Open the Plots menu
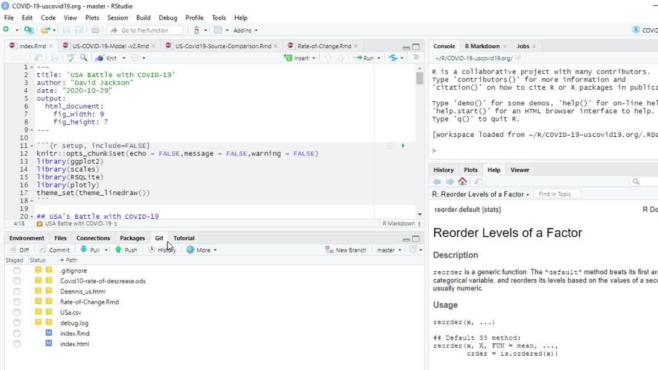Image resolution: width=658 pixels, height=370 pixels. pos(92,17)
